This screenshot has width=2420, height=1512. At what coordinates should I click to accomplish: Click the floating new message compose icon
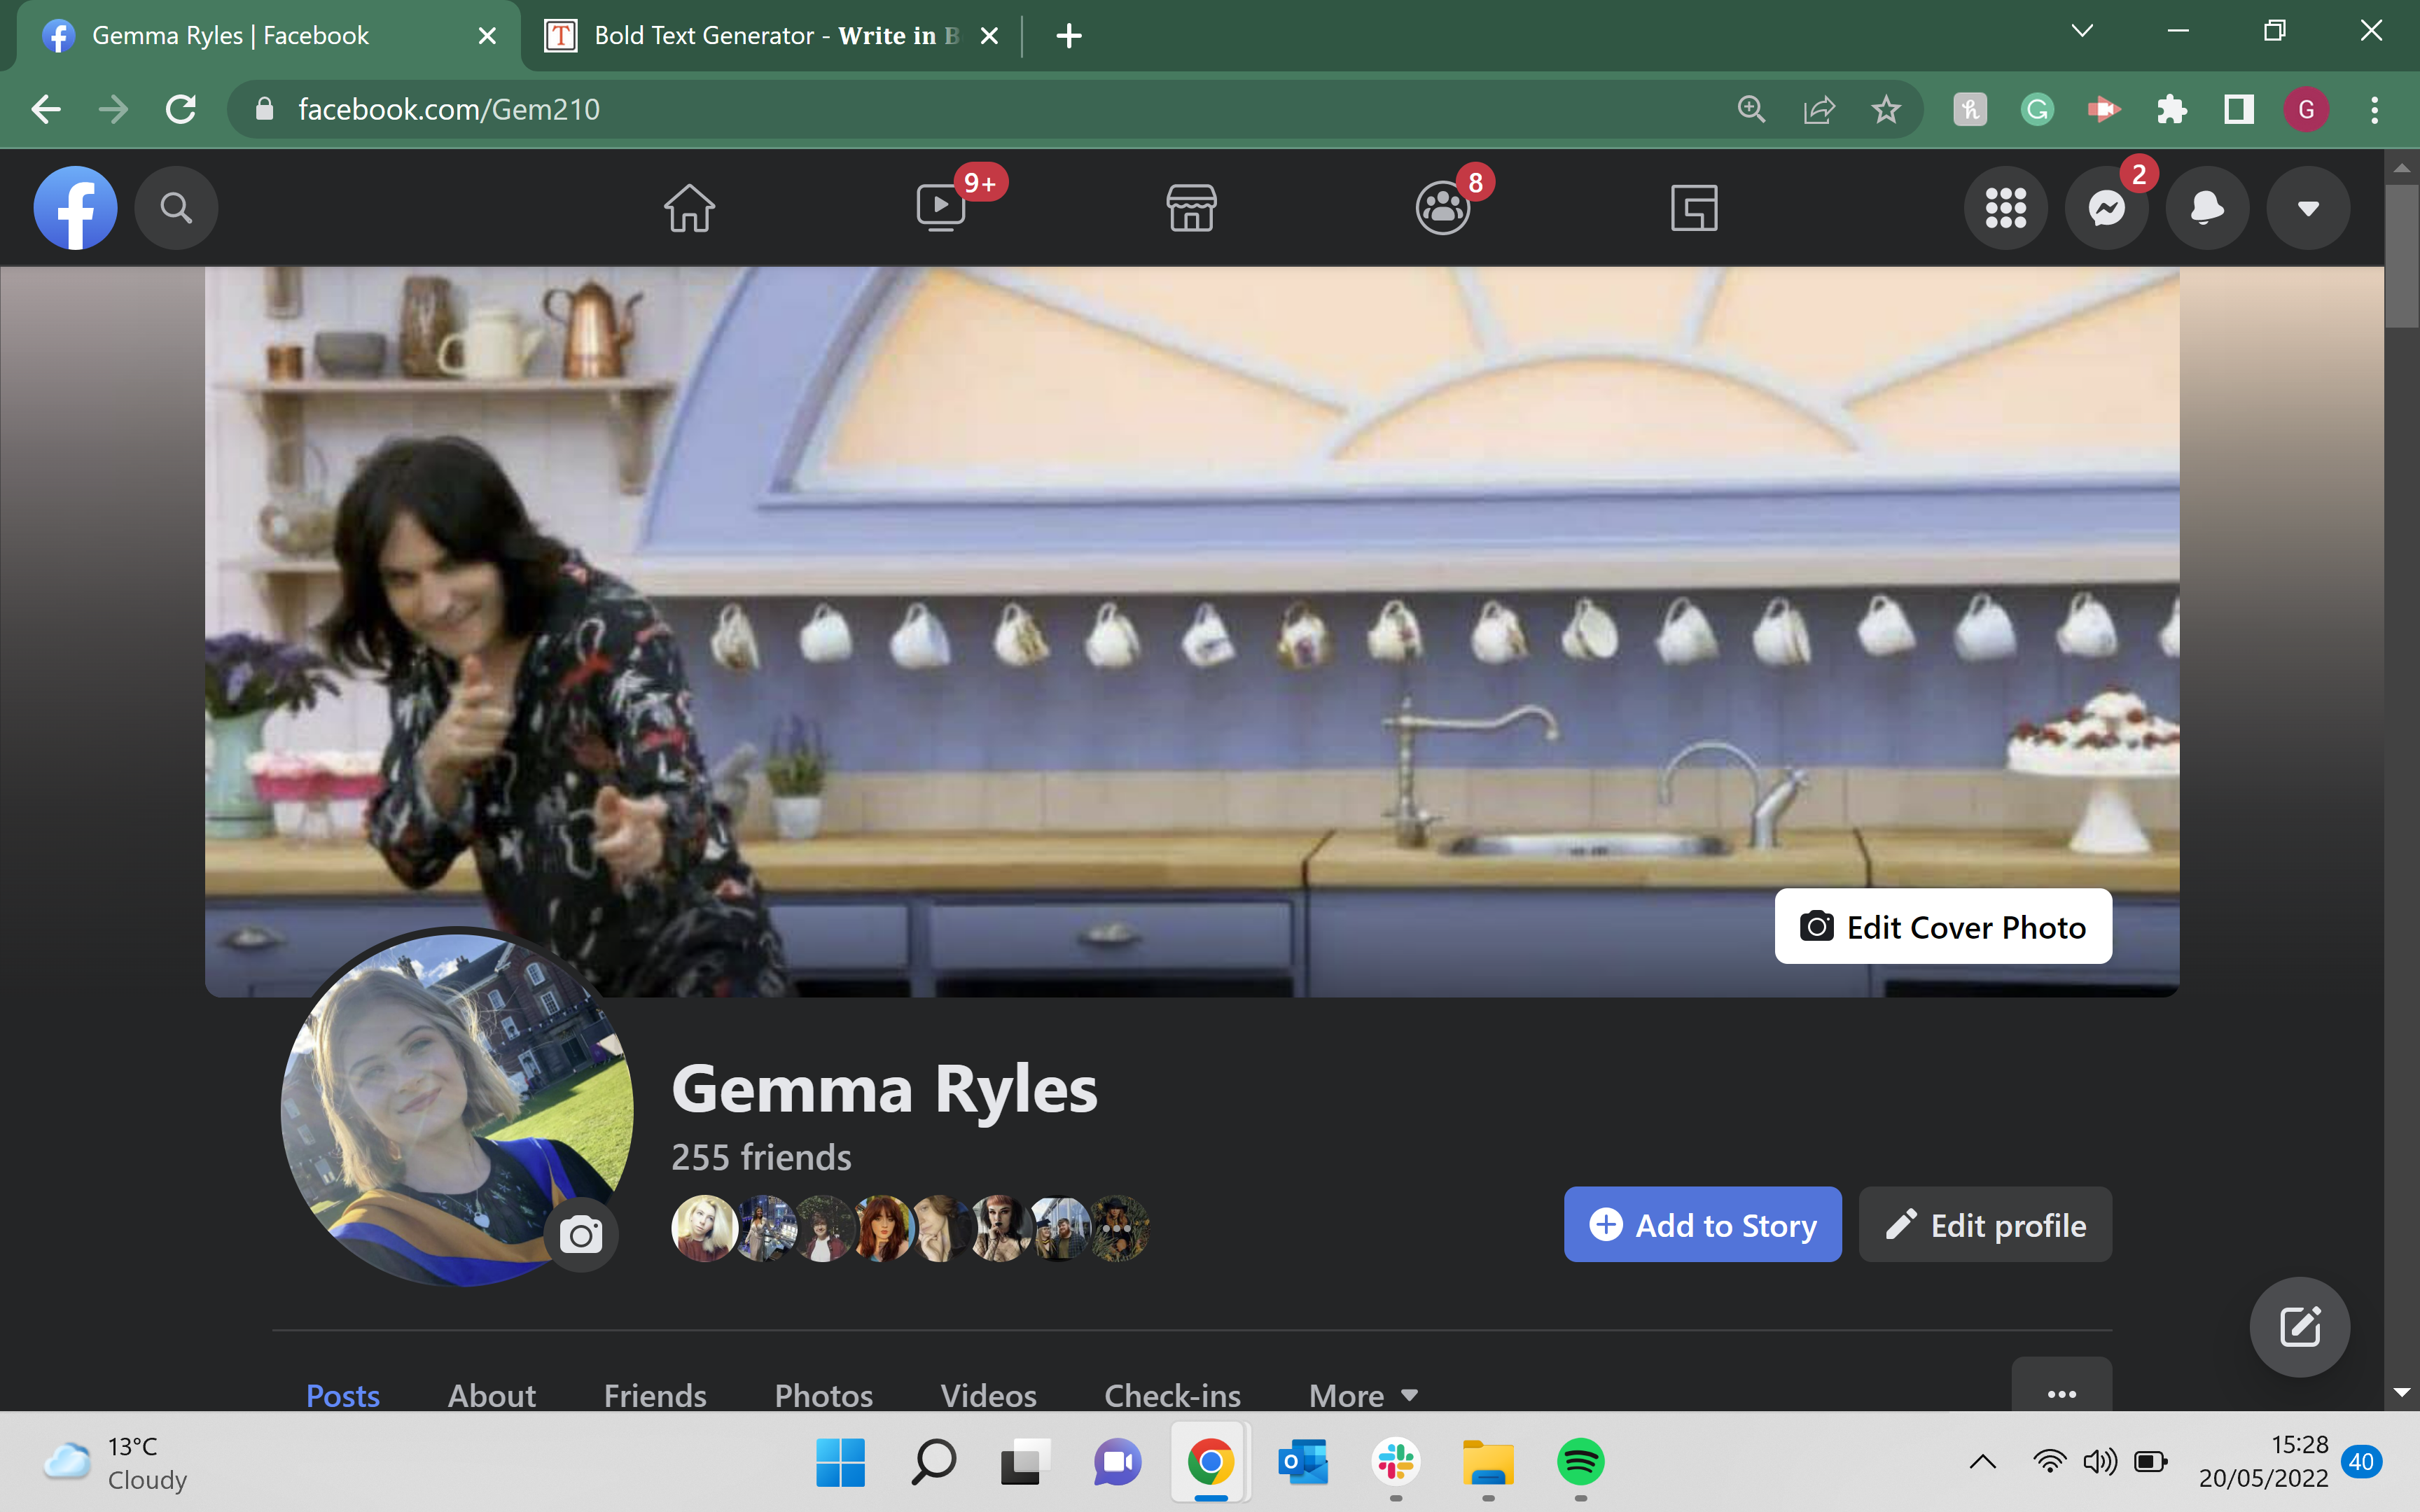[x=2300, y=1327]
